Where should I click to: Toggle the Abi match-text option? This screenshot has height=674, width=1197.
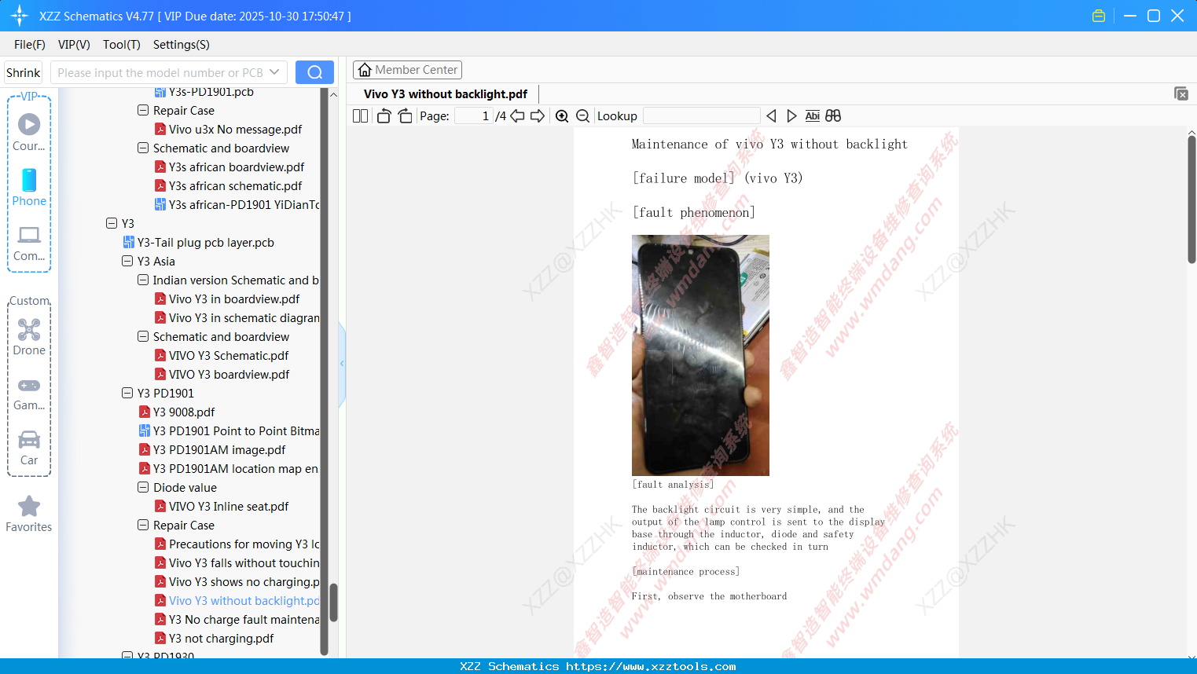coord(813,116)
